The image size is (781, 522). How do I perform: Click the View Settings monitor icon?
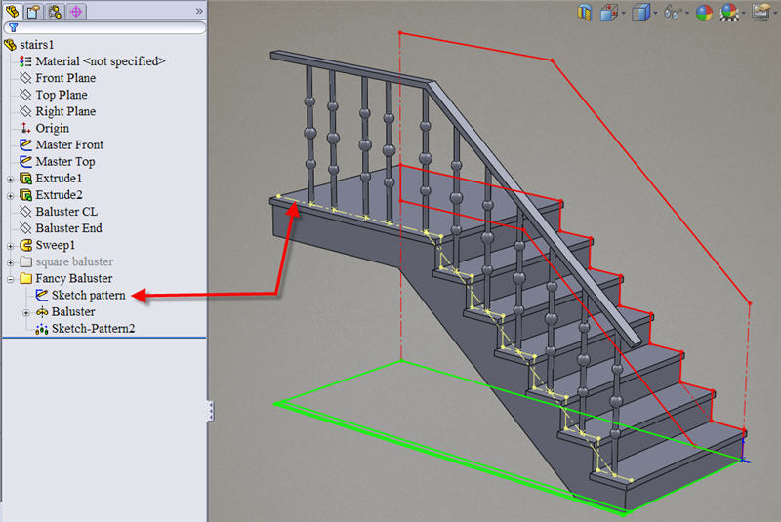point(761,13)
